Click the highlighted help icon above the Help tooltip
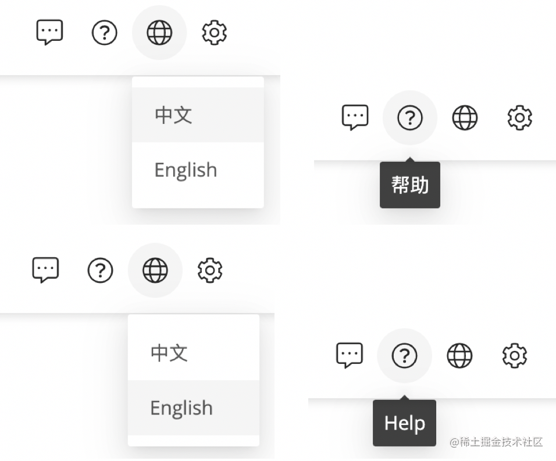 [x=405, y=356]
